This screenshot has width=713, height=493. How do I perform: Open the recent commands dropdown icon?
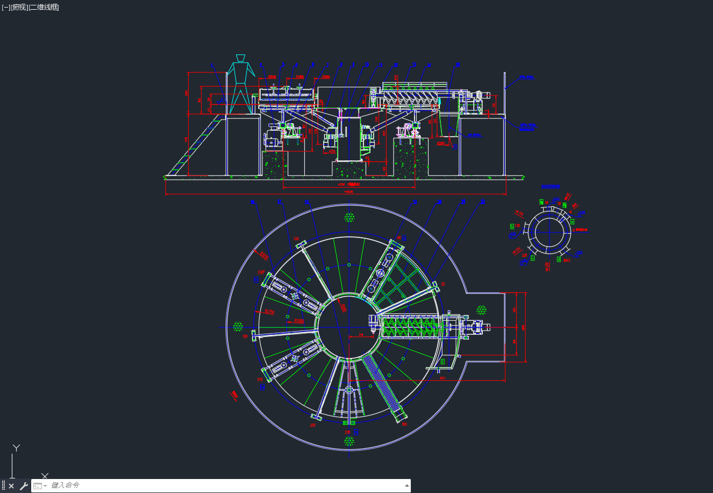tap(39, 486)
